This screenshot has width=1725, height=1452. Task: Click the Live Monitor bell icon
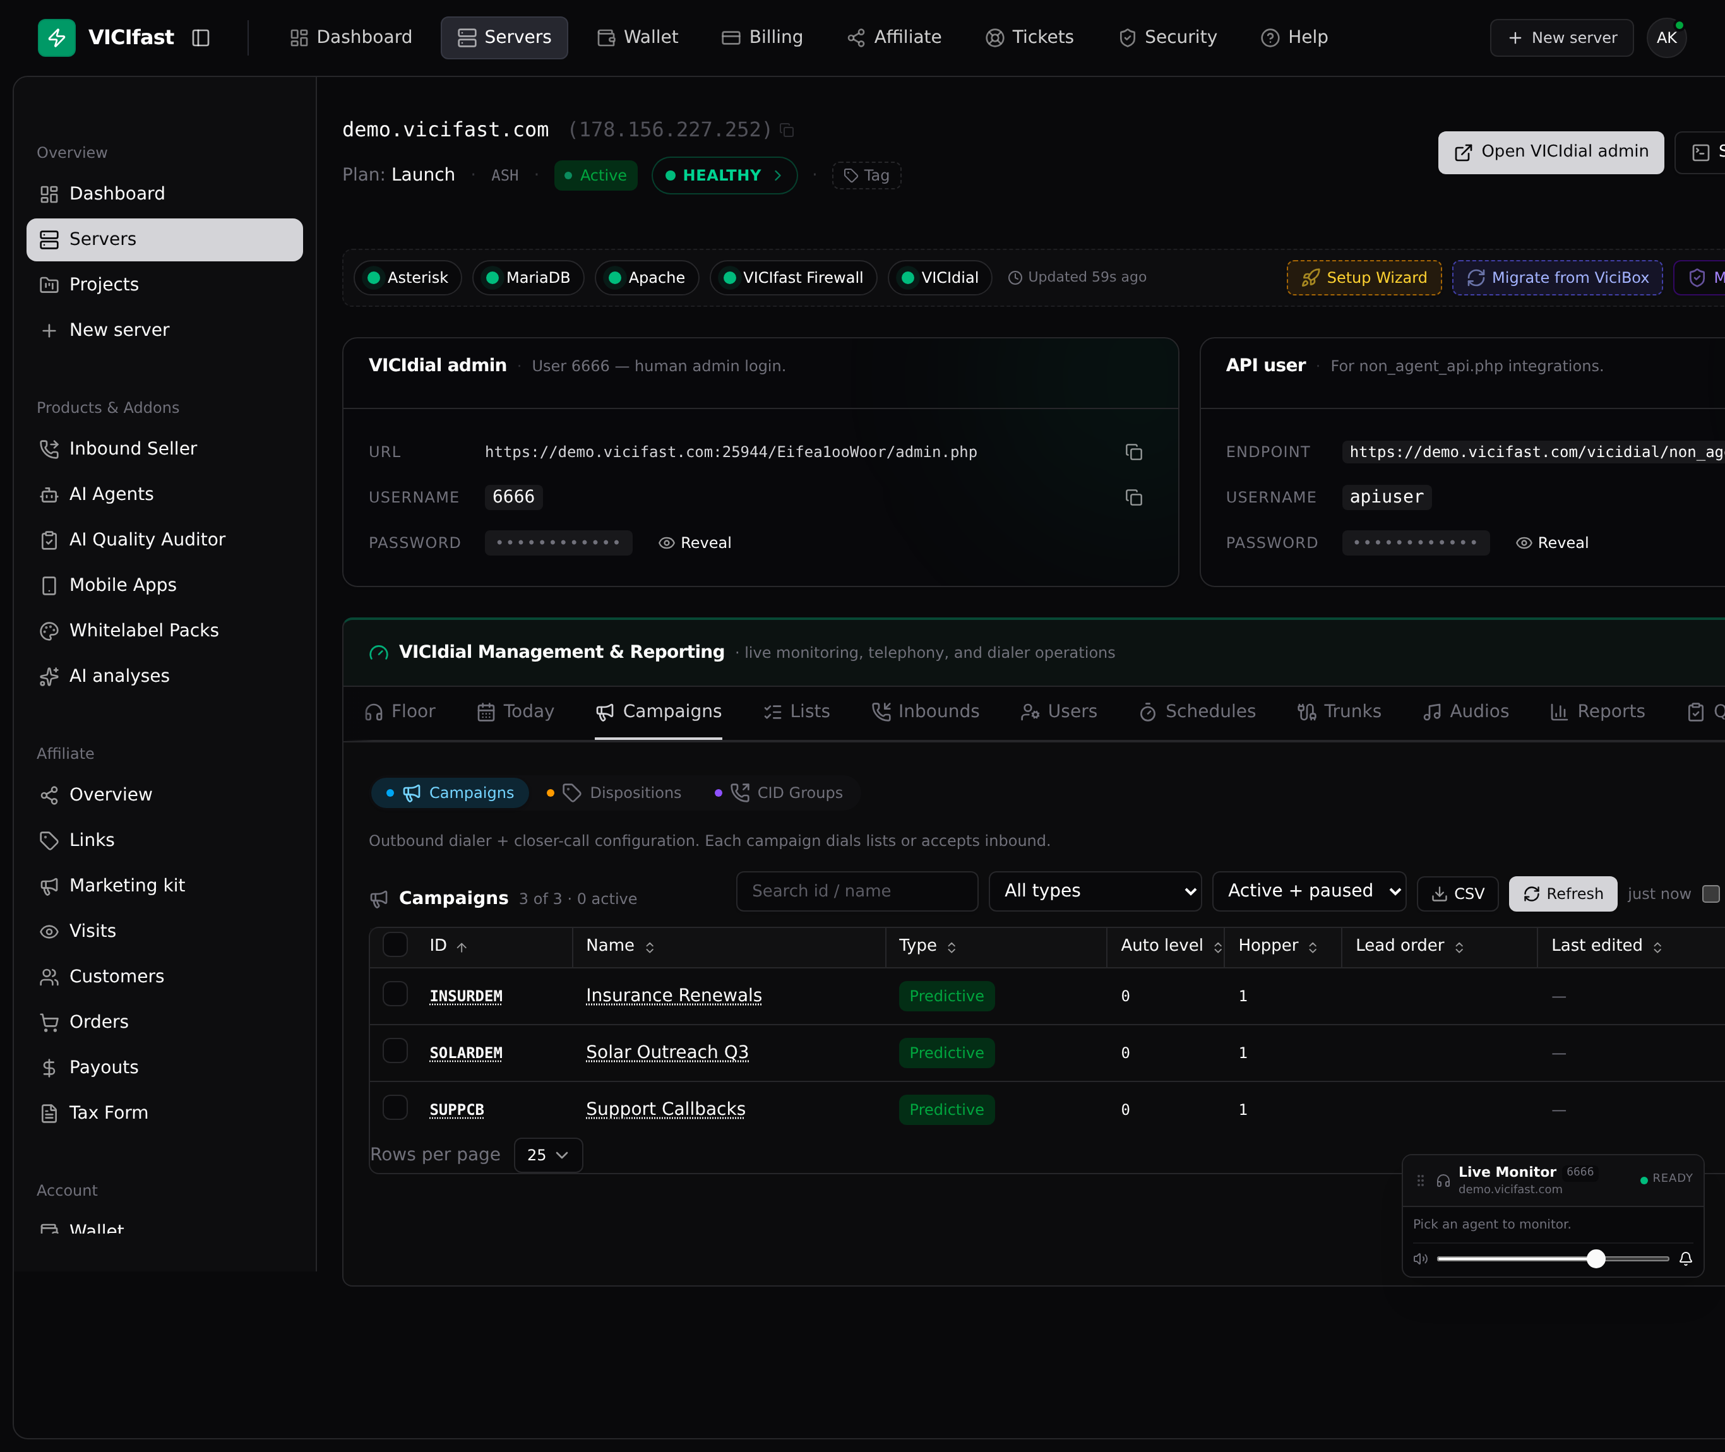click(1685, 1259)
